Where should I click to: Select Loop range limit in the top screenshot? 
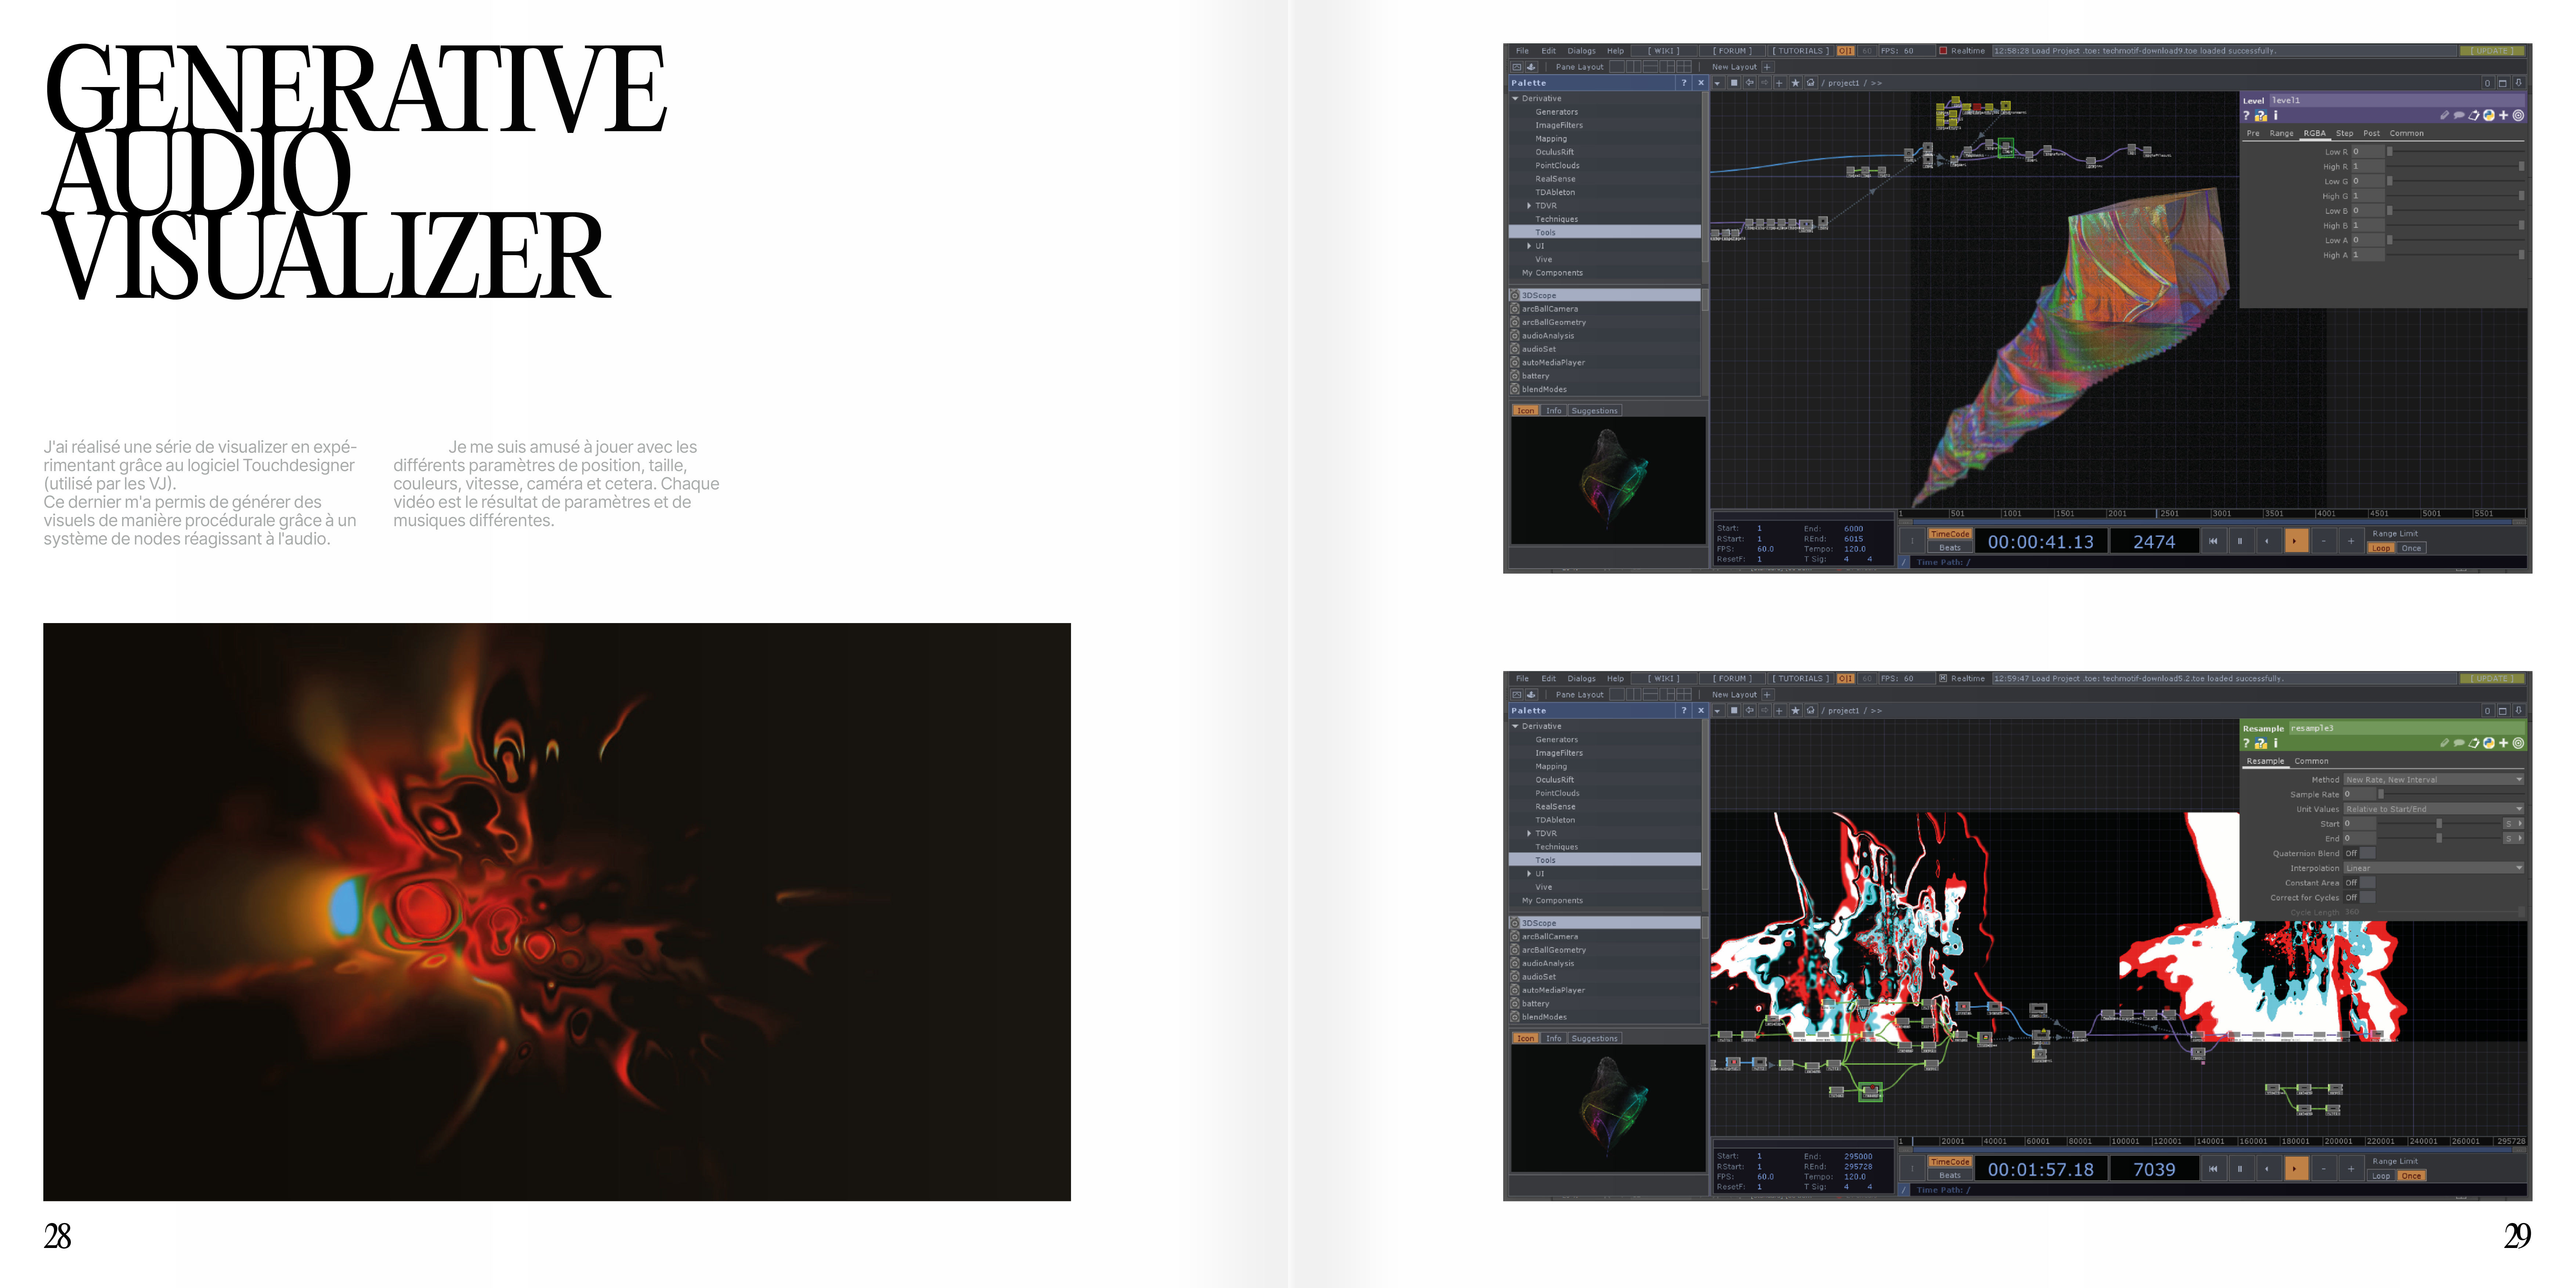pos(2381,548)
